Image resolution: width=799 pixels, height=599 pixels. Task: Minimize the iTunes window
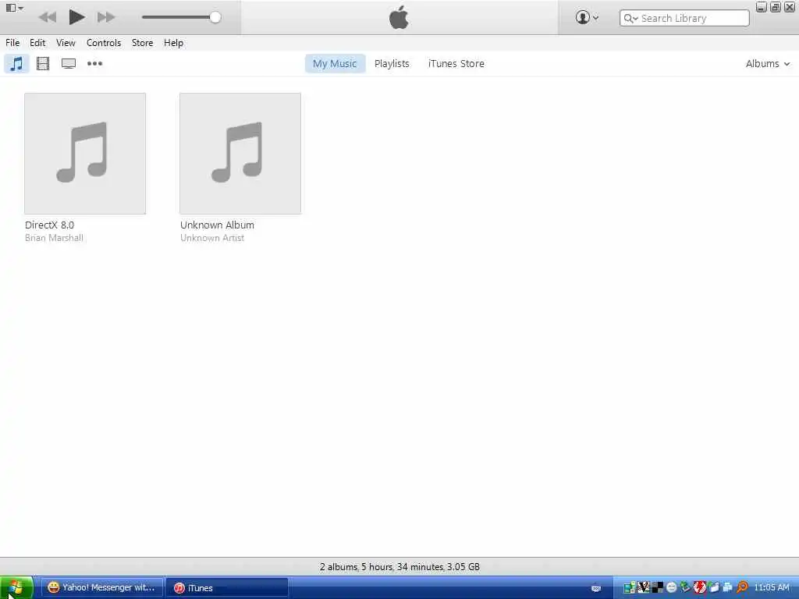click(x=762, y=7)
